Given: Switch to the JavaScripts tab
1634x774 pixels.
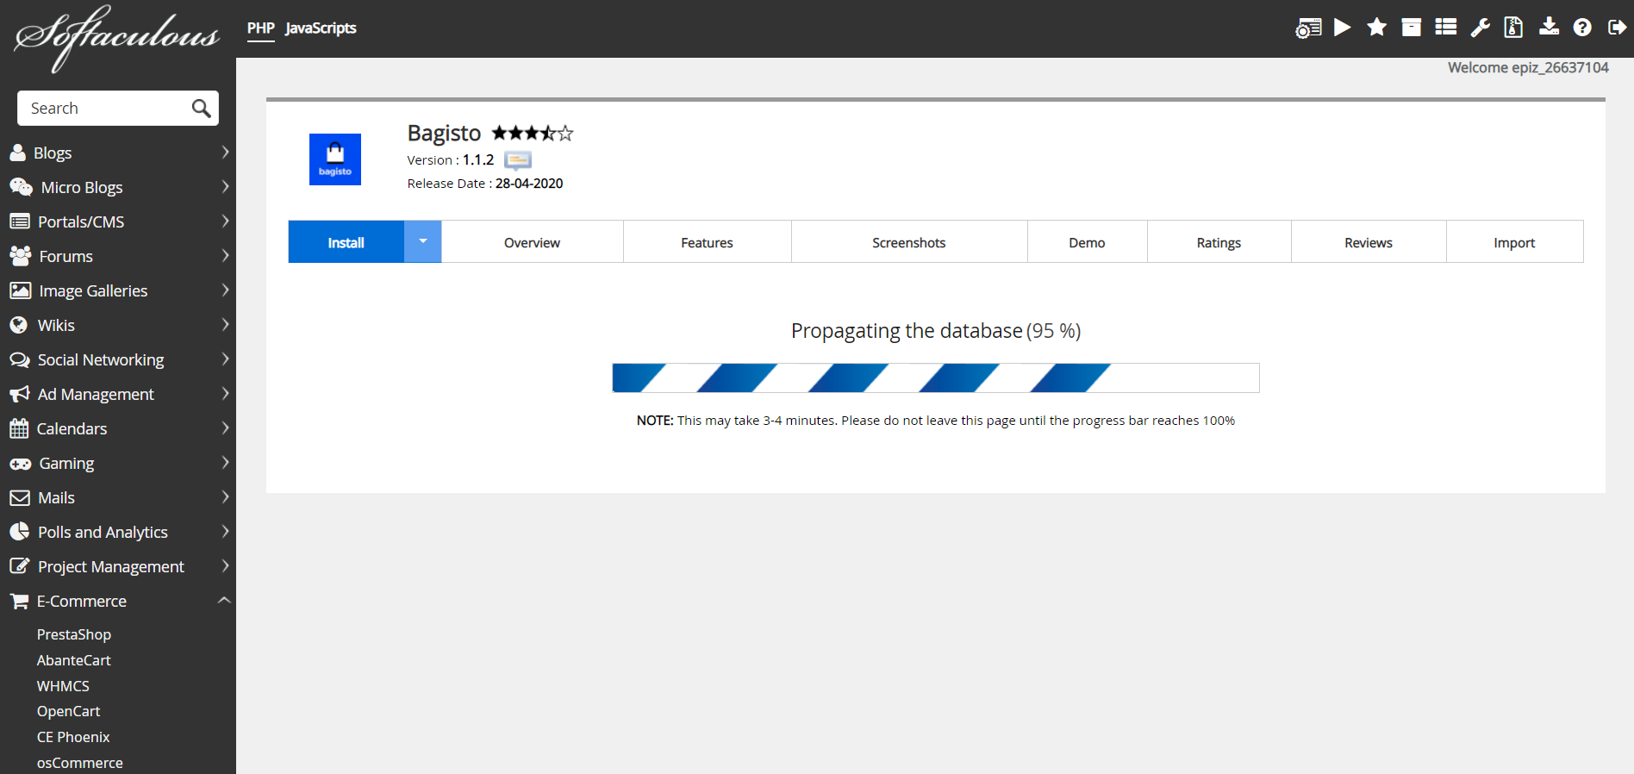Looking at the screenshot, I should [x=321, y=28].
